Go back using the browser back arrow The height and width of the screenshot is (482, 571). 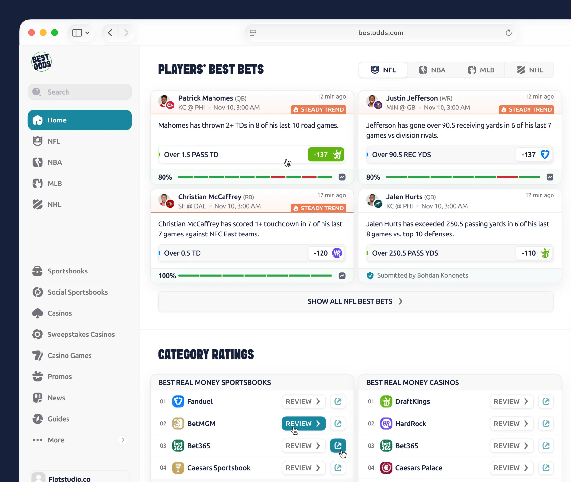[110, 33]
